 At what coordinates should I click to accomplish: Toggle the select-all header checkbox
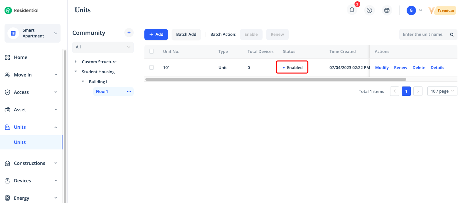click(152, 51)
